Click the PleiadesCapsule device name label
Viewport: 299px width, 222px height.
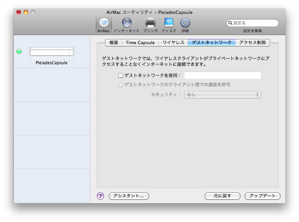coord(52,63)
